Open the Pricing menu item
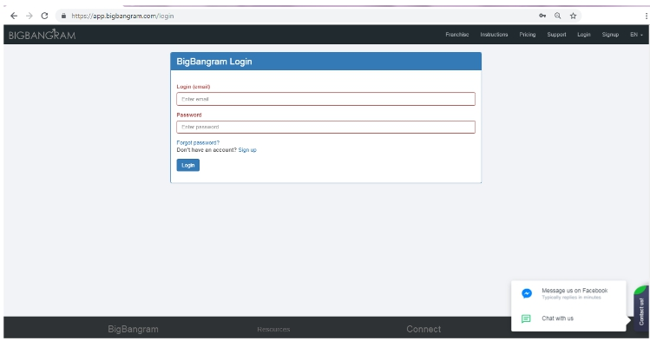Viewport: 650px width, 341px height. click(528, 35)
